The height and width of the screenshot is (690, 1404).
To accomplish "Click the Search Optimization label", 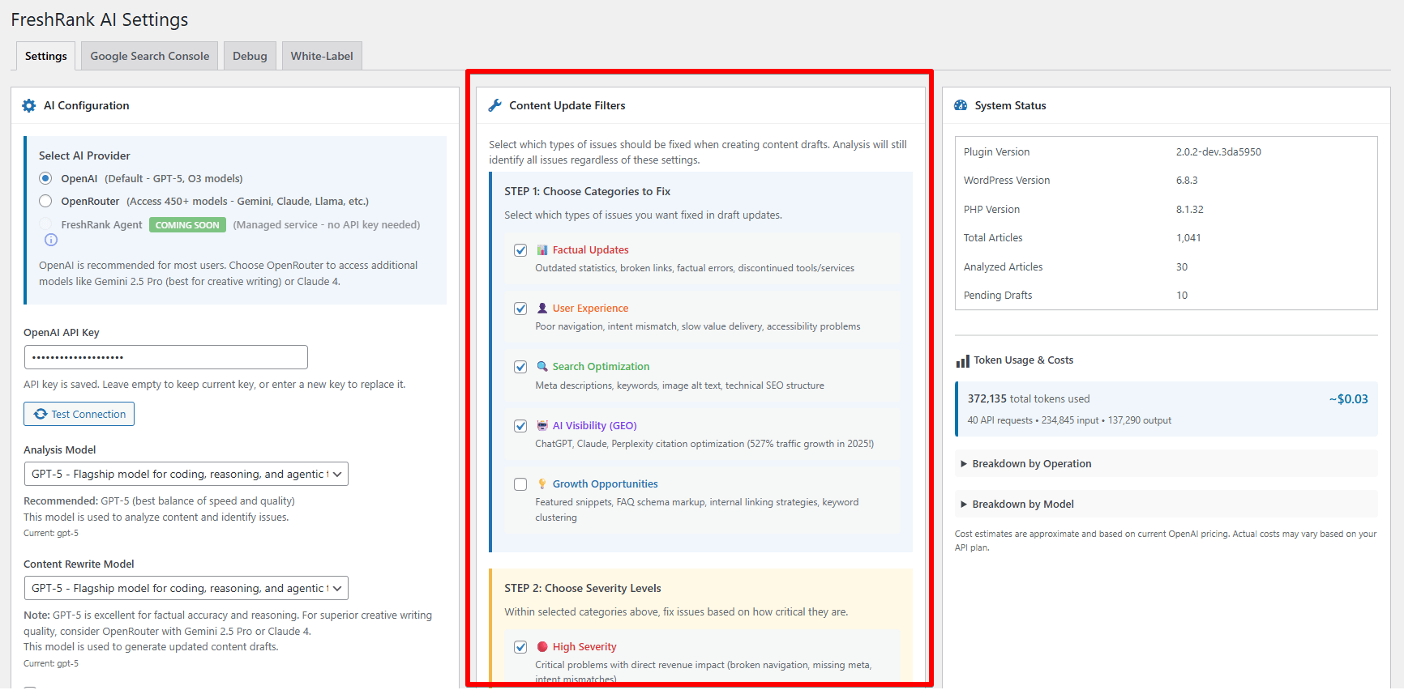I will [601, 367].
